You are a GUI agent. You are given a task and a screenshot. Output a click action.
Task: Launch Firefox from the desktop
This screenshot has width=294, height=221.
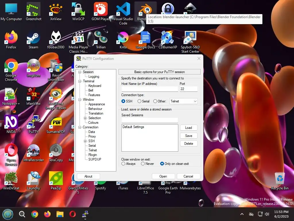[11, 39]
